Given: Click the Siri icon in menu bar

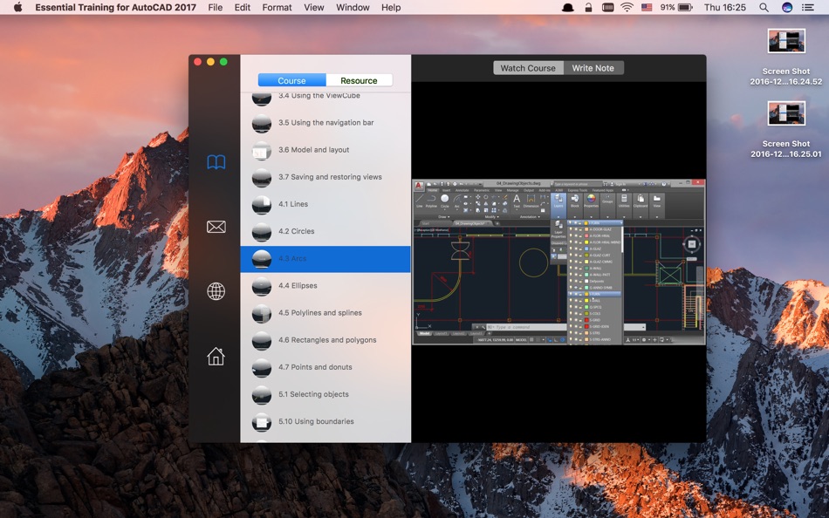Looking at the screenshot, I should coord(787,7).
